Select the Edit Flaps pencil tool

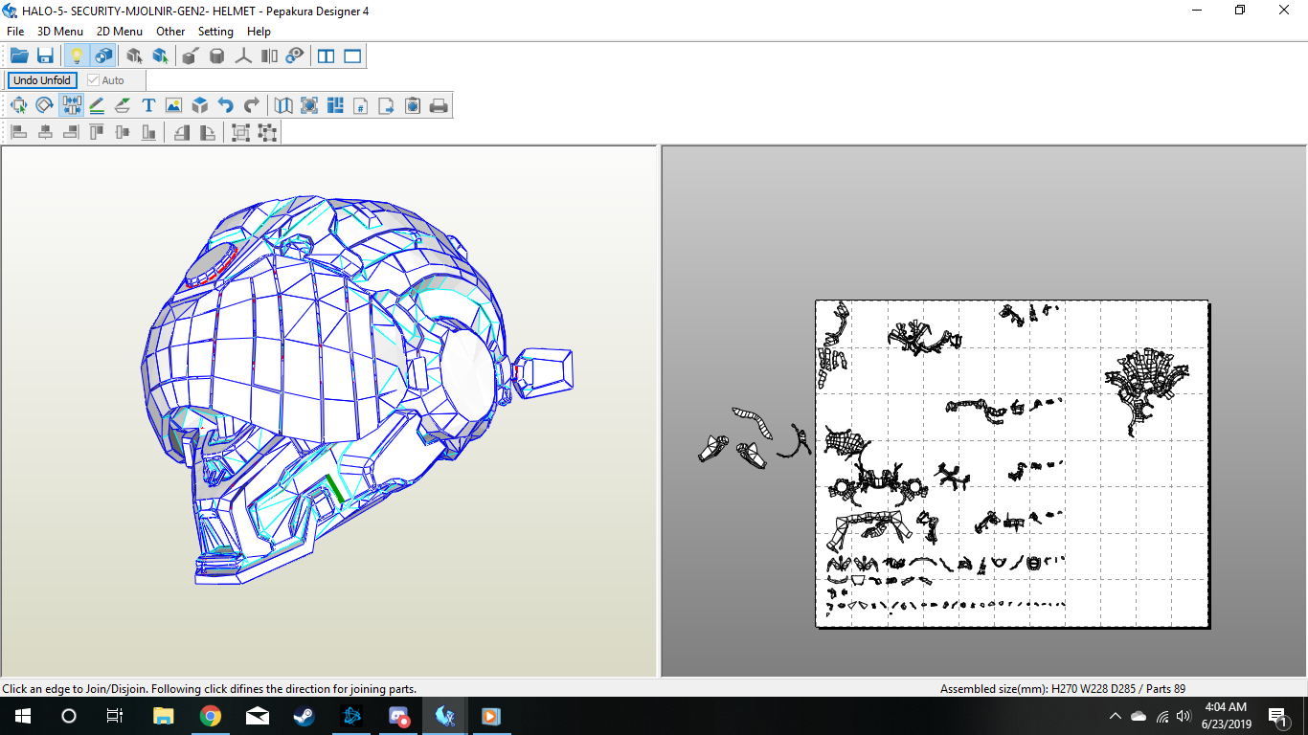click(97, 105)
